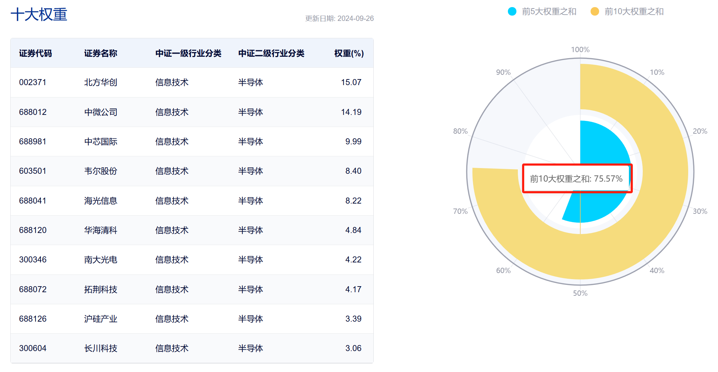Image resolution: width=718 pixels, height=372 pixels.
Task: Click stock code 688120
Action: click(33, 230)
